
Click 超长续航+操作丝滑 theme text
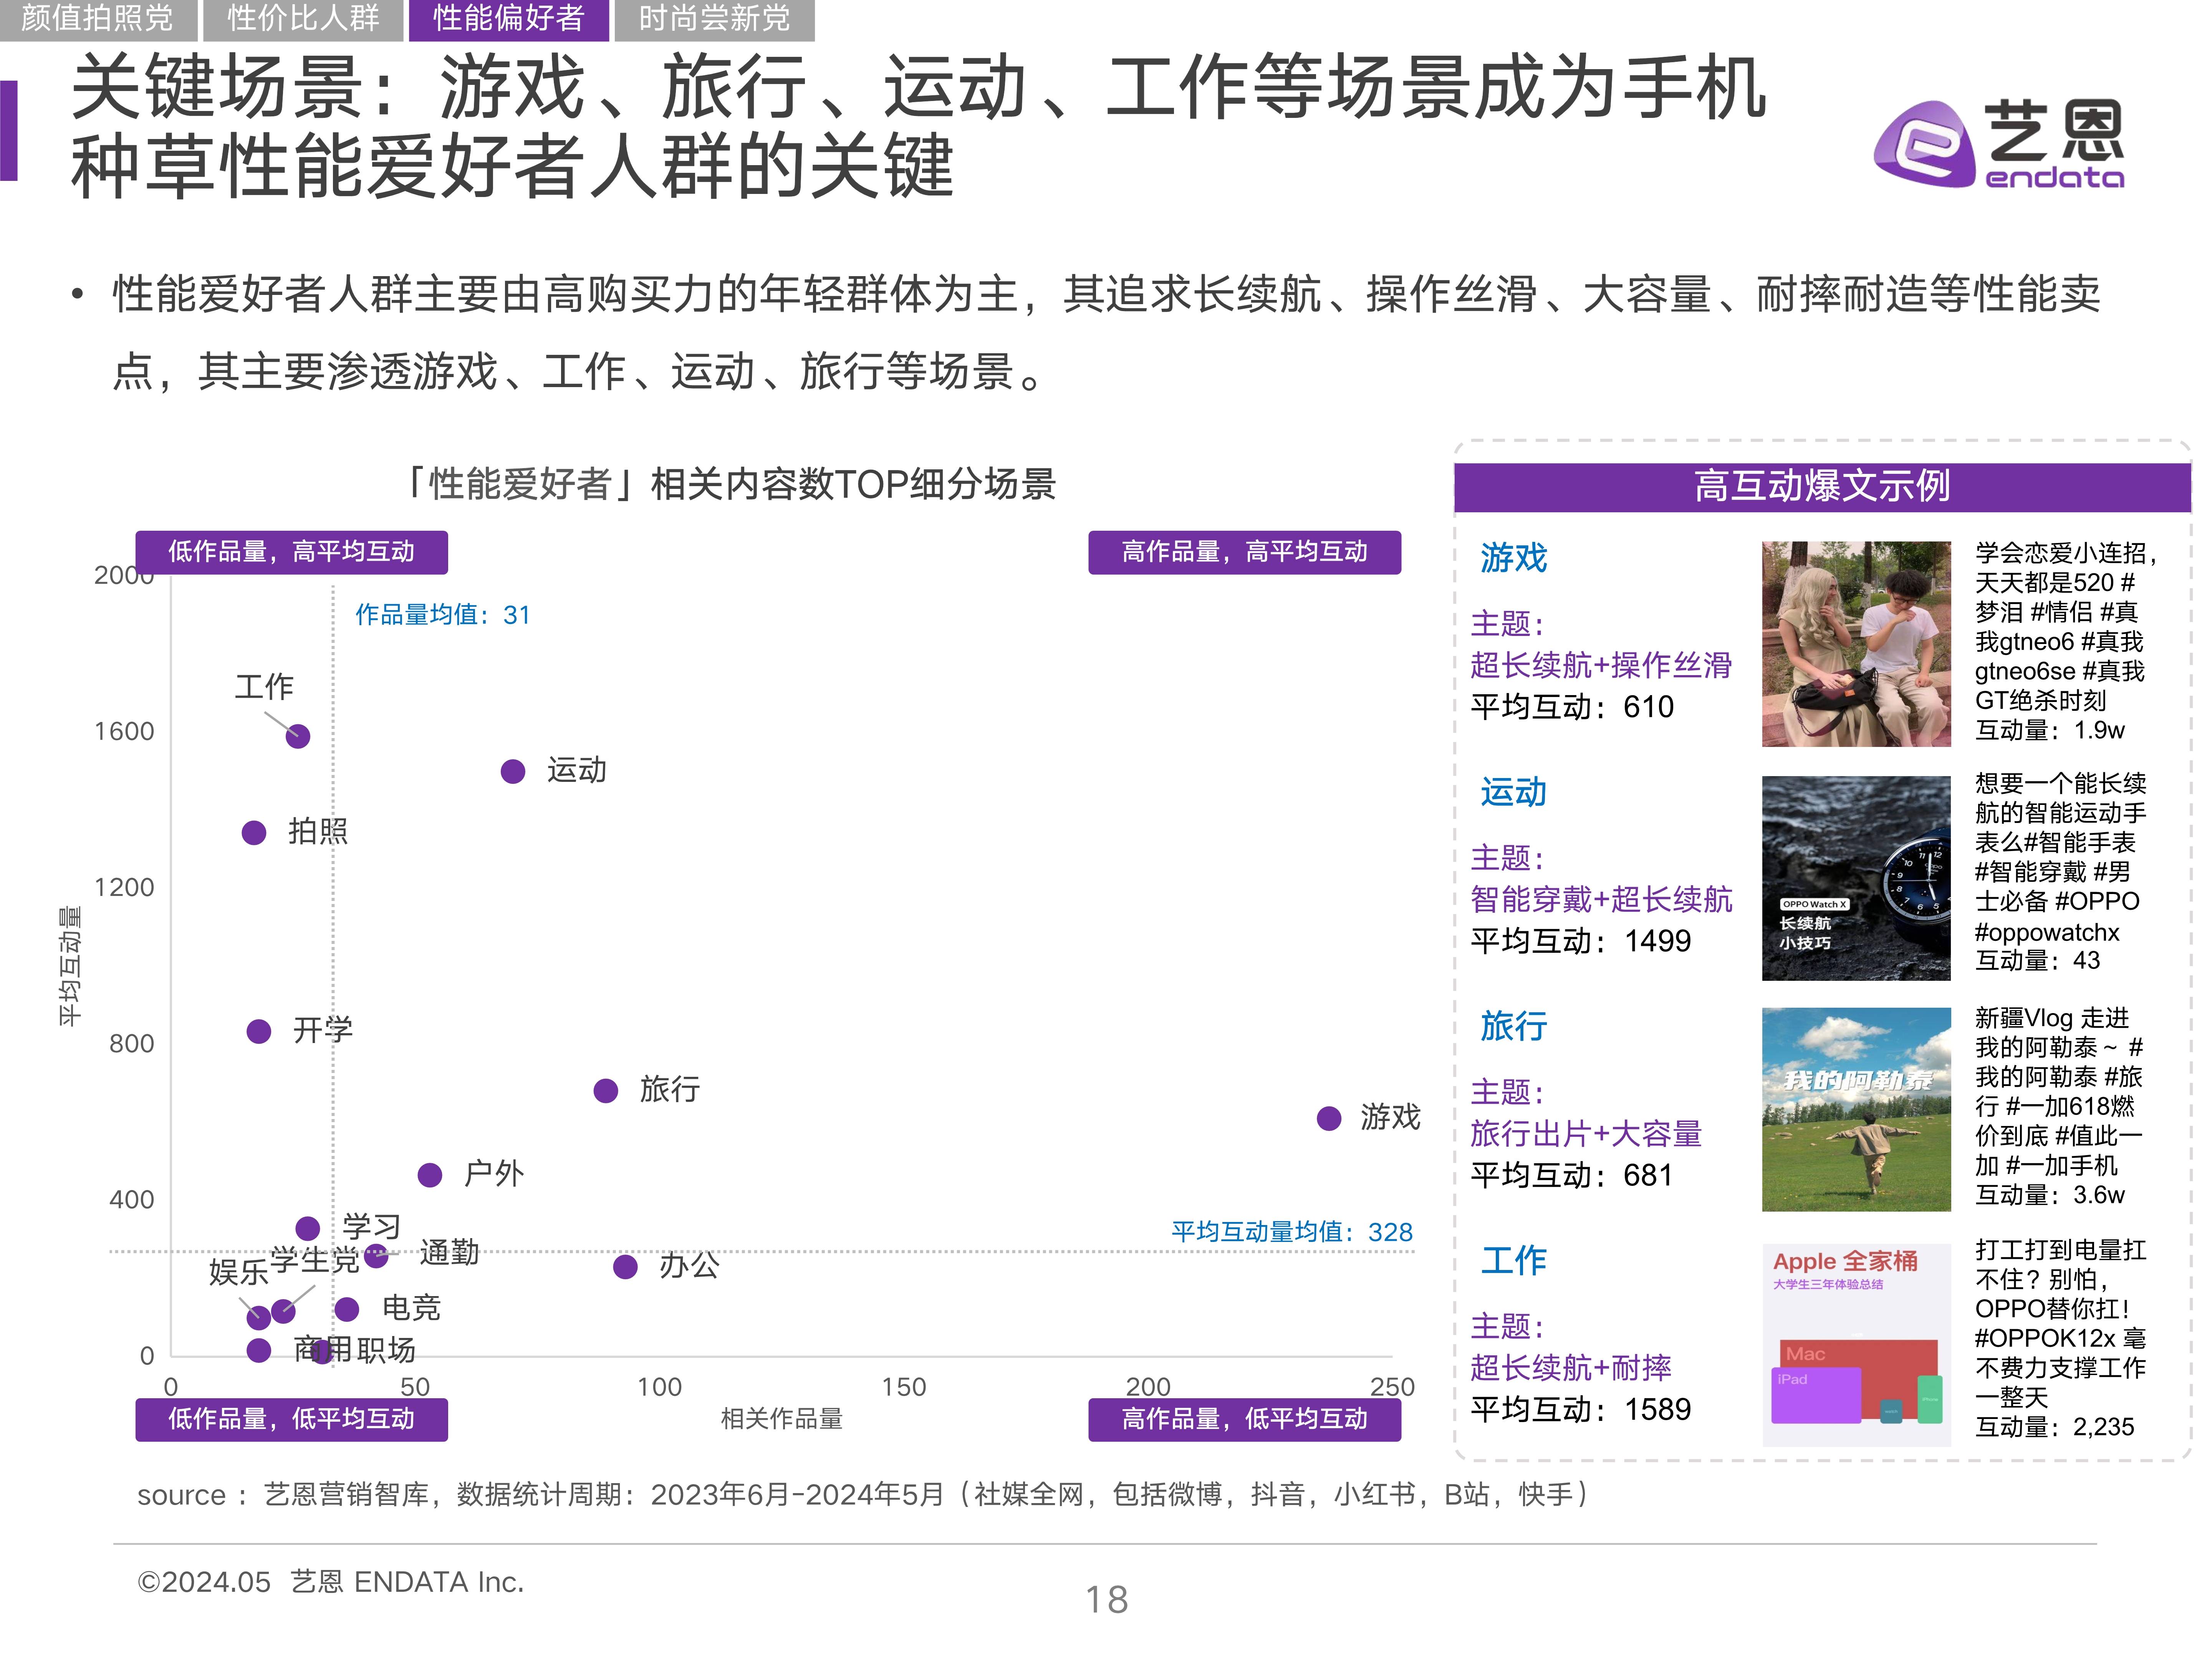click(x=1601, y=665)
